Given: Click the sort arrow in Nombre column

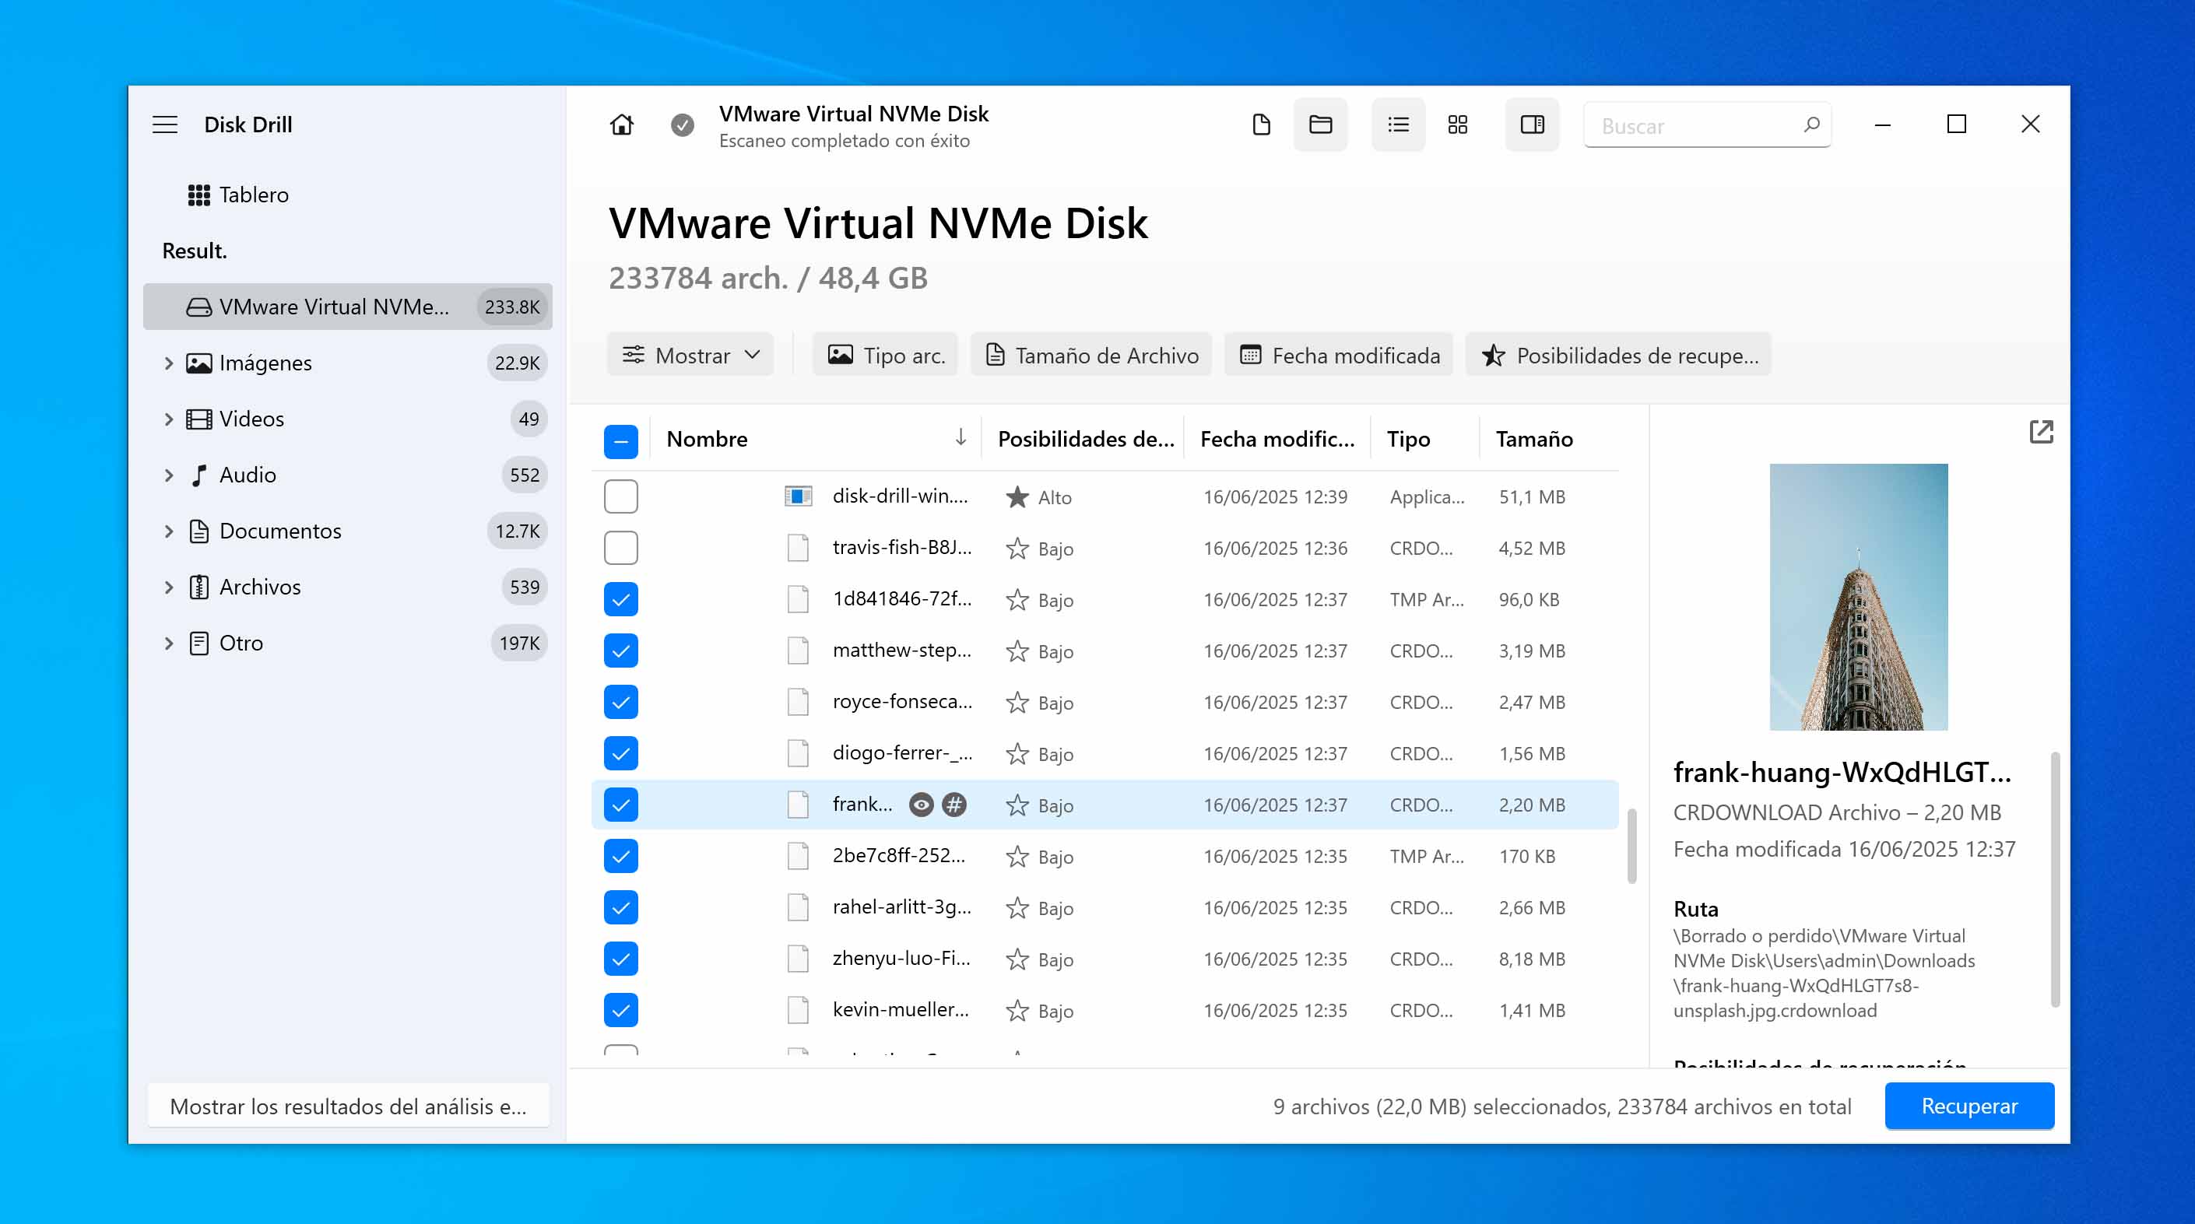Looking at the screenshot, I should click(961, 438).
